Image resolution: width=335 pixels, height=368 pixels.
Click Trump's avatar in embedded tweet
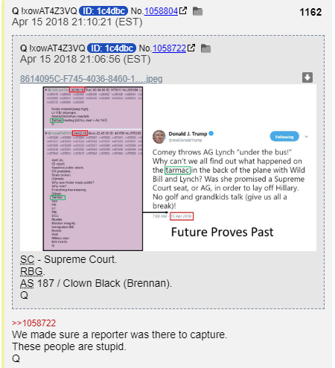point(159,136)
